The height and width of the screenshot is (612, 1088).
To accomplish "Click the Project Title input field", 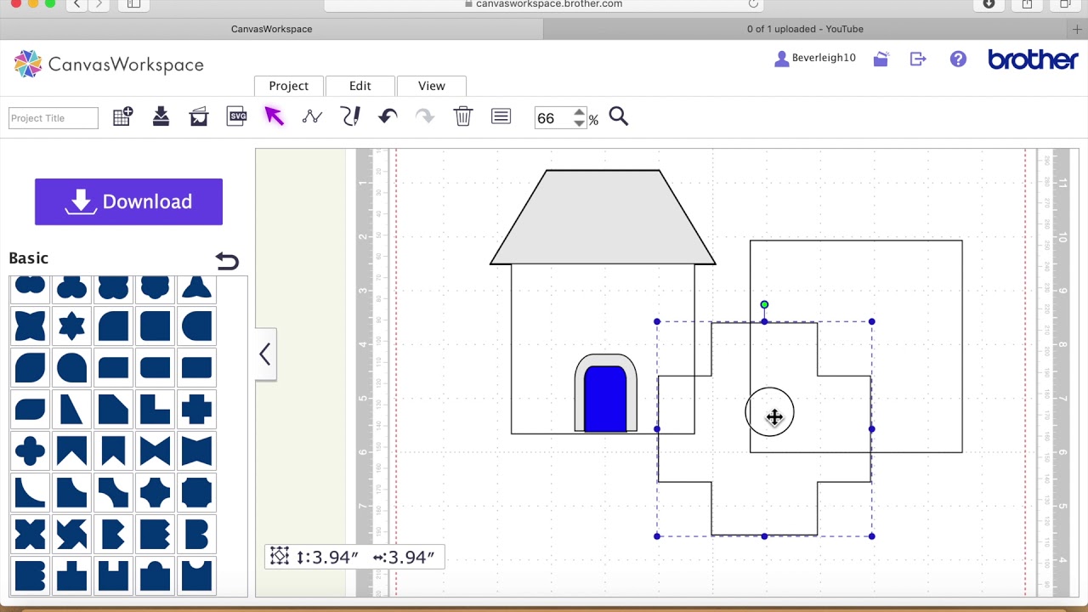I will click(x=54, y=118).
